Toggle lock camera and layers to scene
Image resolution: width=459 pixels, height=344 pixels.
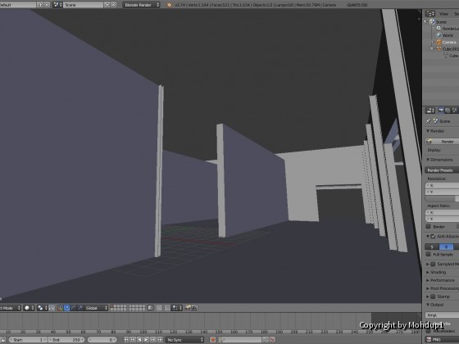pyautogui.click(x=151, y=308)
